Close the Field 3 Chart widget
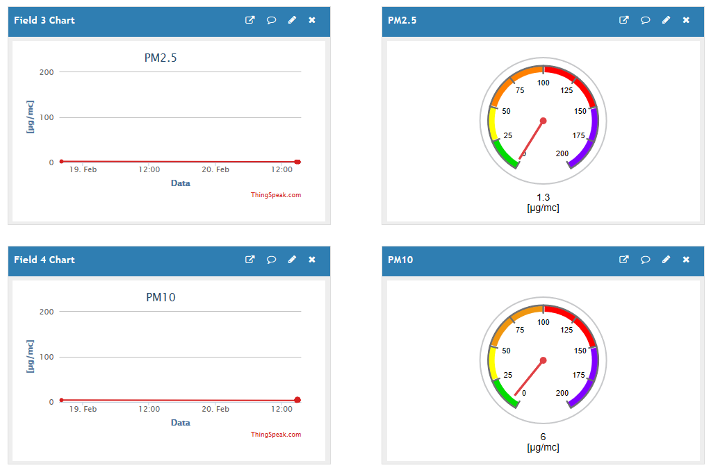 point(312,20)
